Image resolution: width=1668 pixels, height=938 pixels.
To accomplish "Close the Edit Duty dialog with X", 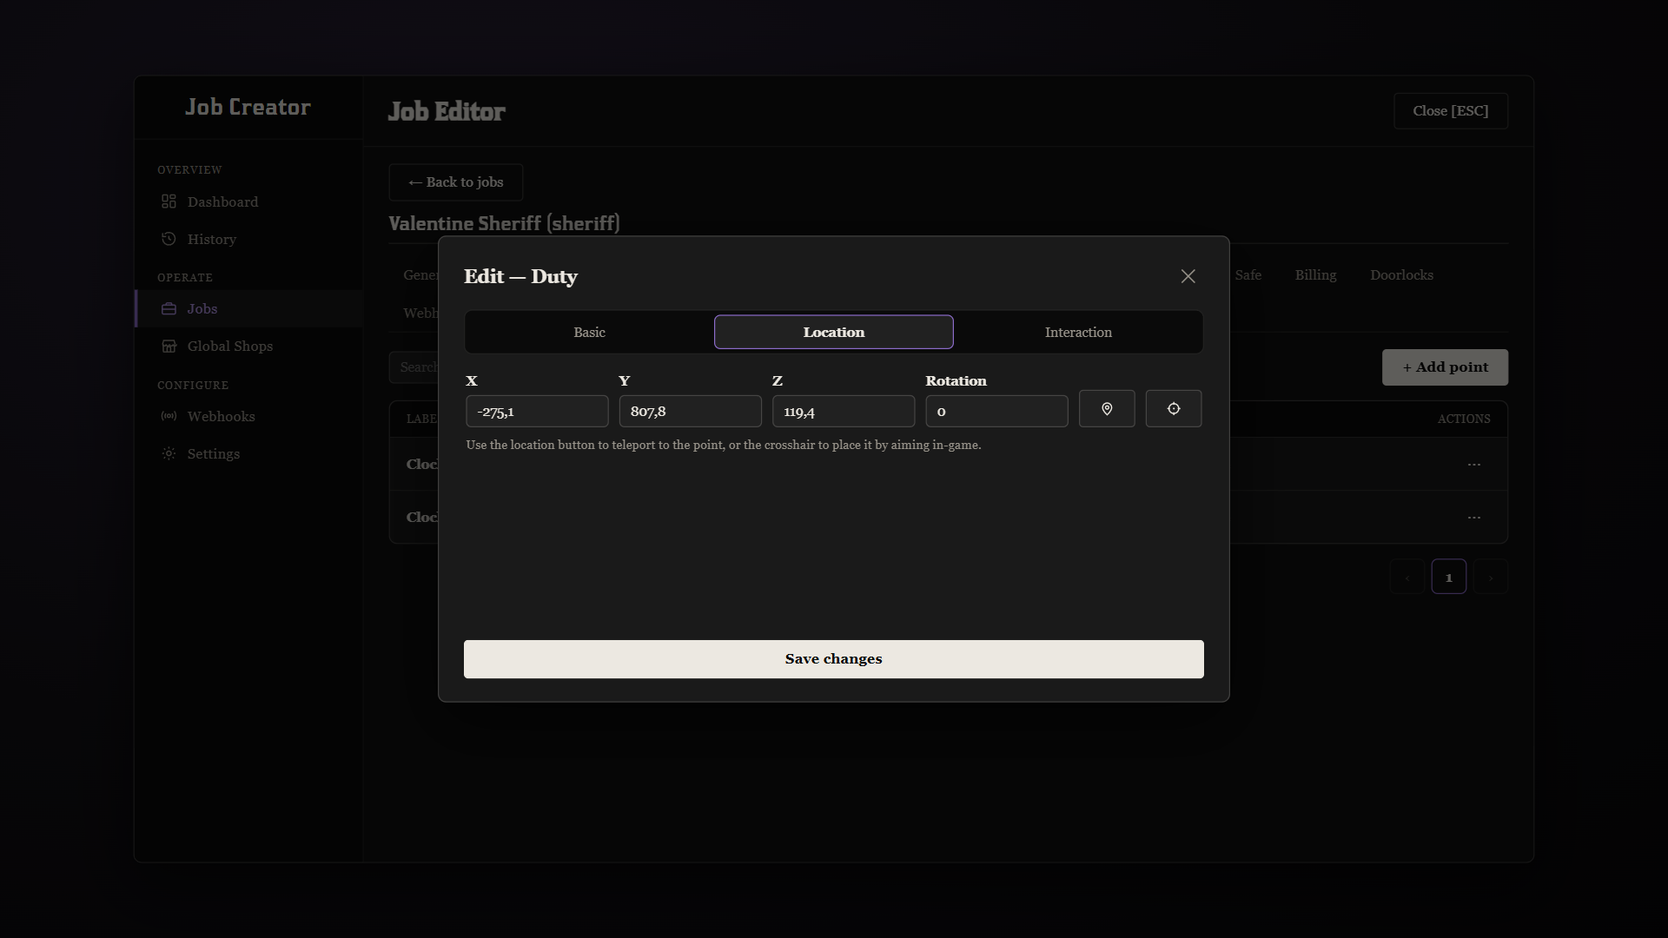I will [x=1188, y=276].
